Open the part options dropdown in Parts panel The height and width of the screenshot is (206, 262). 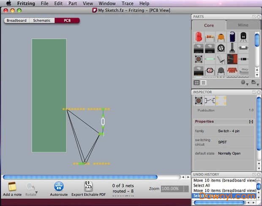tap(244, 83)
